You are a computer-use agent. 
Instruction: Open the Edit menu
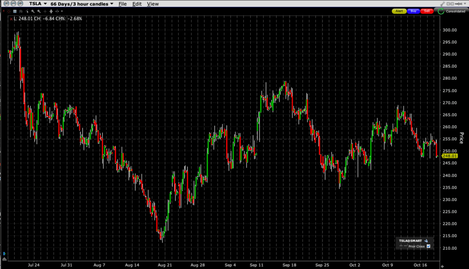coord(137,4)
